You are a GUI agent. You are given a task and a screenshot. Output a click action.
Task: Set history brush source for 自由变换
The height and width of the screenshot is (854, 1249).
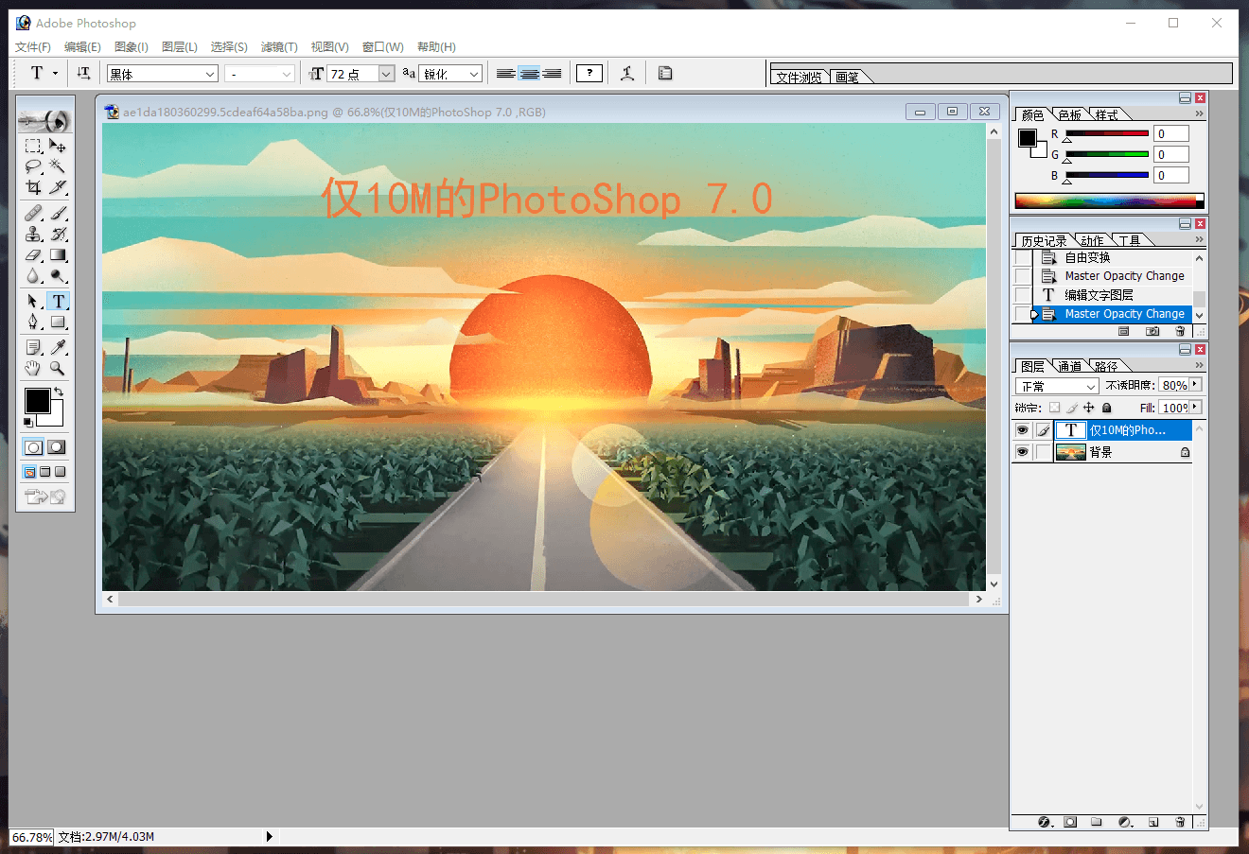pos(1023,257)
